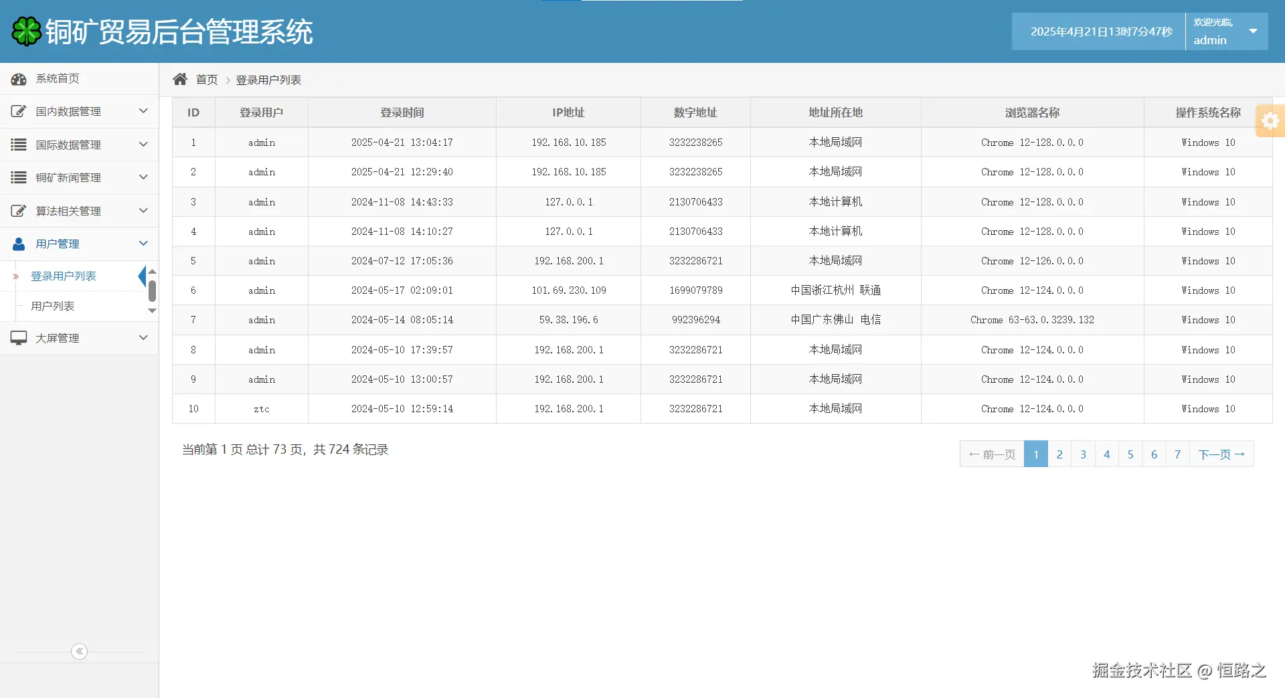Select 登录用户列表 submenu item
The image size is (1285, 698).
pyautogui.click(x=64, y=276)
